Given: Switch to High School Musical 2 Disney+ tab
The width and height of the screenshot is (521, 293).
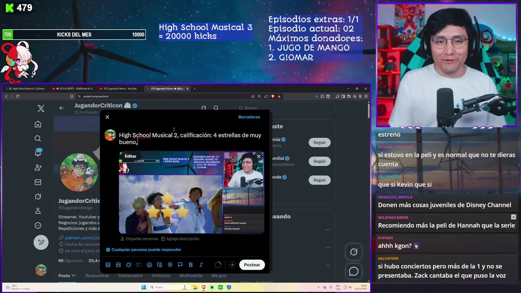Looking at the screenshot, I should (x=26, y=88).
